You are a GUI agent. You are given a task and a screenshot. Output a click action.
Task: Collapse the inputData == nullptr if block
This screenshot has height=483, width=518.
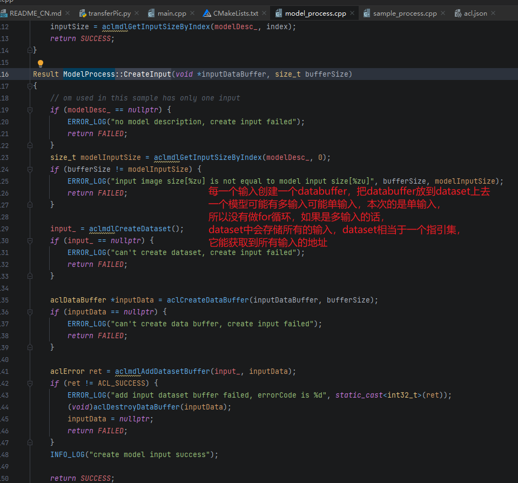[30, 312]
